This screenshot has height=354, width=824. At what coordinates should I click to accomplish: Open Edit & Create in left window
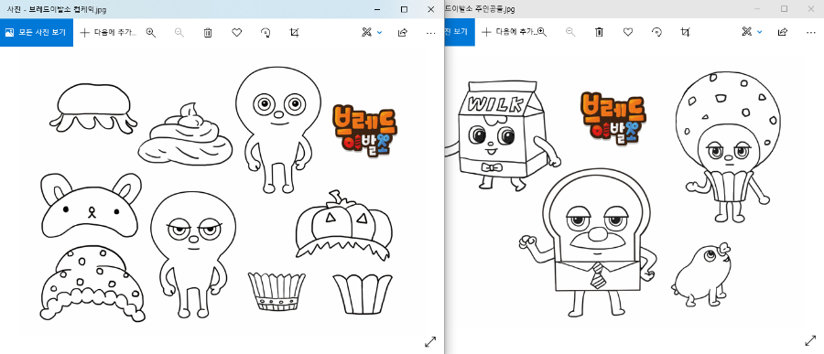click(367, 33)
